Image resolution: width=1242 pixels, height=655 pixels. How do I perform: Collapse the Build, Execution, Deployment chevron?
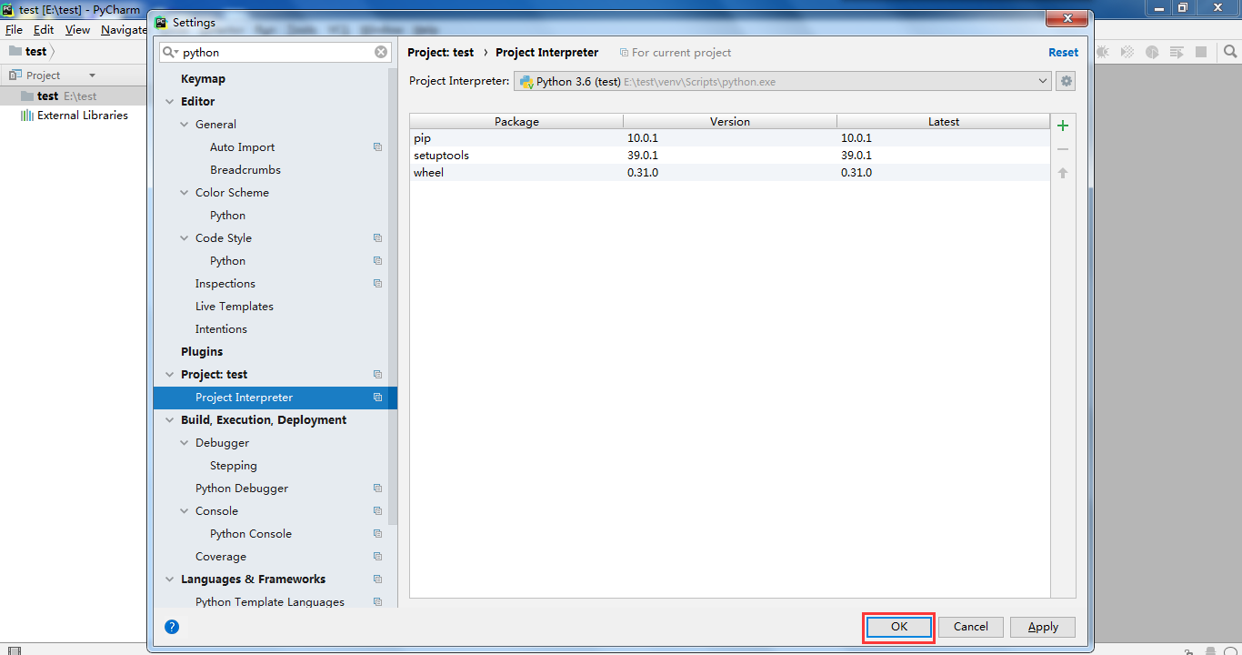tap(170, 420)
